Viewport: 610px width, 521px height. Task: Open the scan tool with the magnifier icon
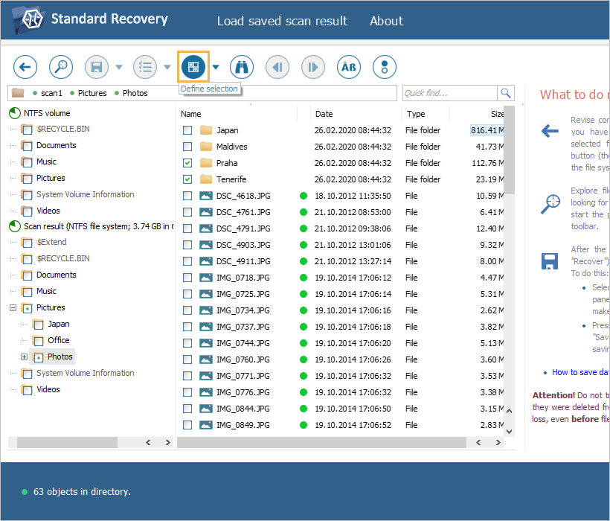point(61,67)
